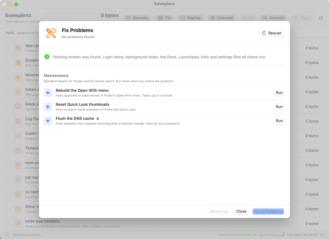Click the Safari compass icon
Image resolution: width=329 pixels, height=239 pixels.
[x=18, y=92]
